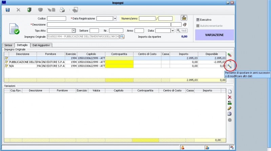Switch to the Sintesi tab

[x=8, y=45]
